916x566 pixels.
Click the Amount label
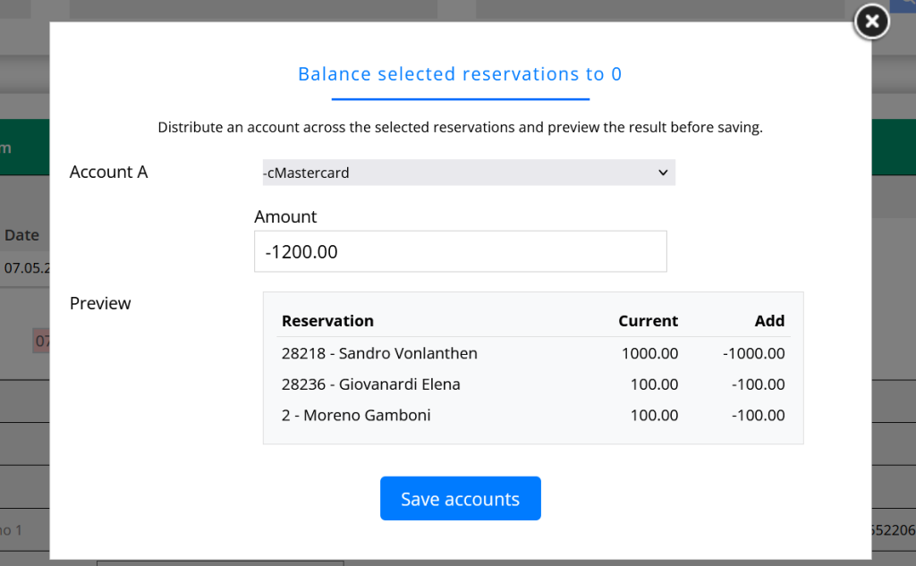[285, 216]
